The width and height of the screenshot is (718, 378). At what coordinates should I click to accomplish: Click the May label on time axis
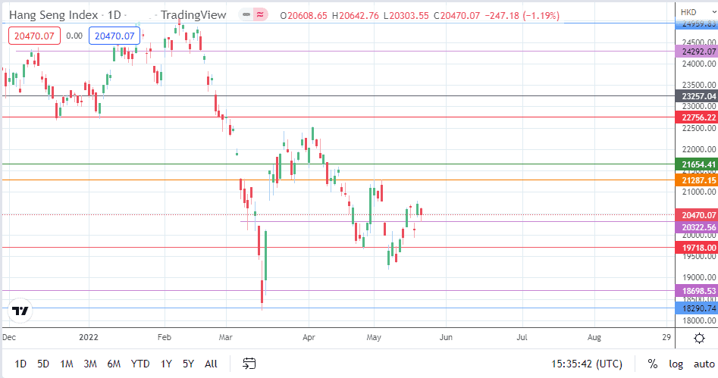[374, 337]
